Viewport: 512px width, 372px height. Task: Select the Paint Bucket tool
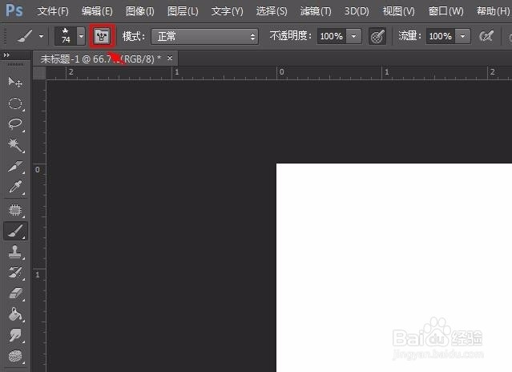(15, 313)
